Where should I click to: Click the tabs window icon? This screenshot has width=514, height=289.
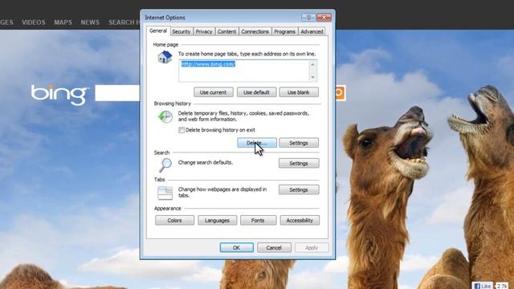coord(165,193)
